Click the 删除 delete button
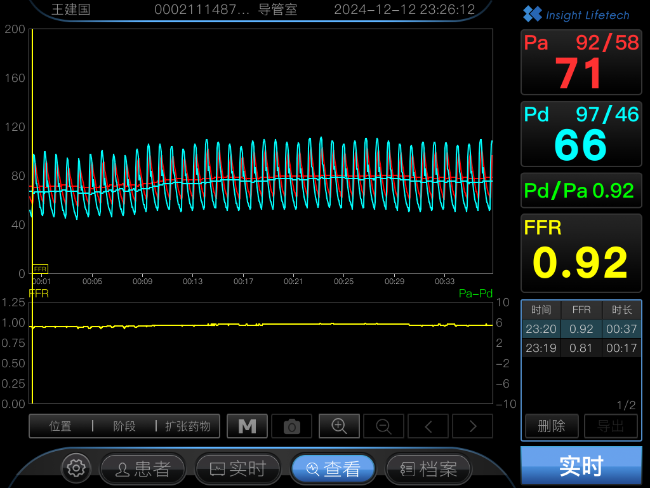Viewport: 650px width, 488px height. [552, 426]
